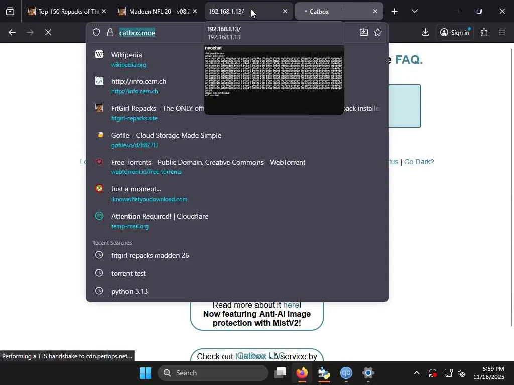Choose the info.cern.ch suggestion
Viewport: 514px width, 385px height.
click(x=237, y=86)
